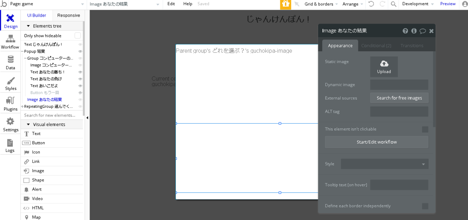Viewport: 468px width, 220px height.
Task: Check This element isn't clickable
Action: click(x=425, y=129)
